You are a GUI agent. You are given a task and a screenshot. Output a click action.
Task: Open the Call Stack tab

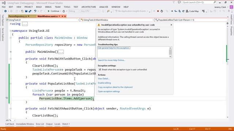10,124
